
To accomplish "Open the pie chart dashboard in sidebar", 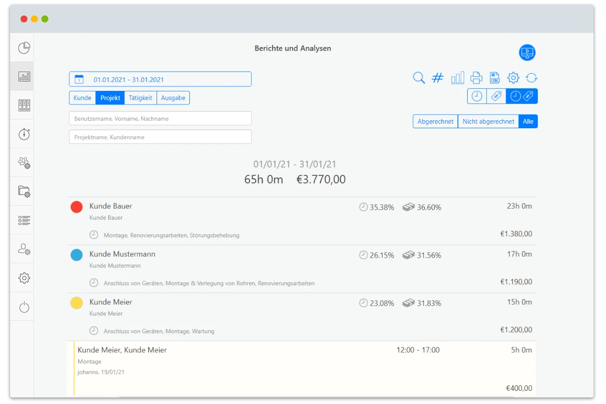I will click(24, 48).
